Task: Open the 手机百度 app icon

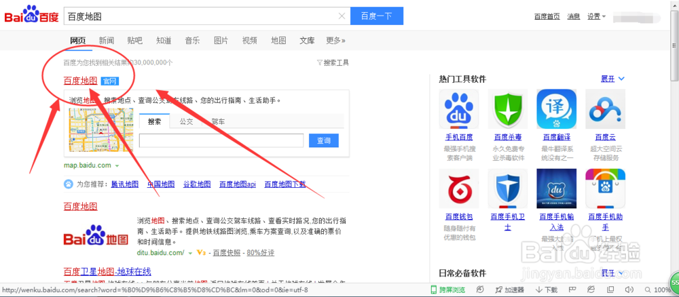Action: (458, 109)
